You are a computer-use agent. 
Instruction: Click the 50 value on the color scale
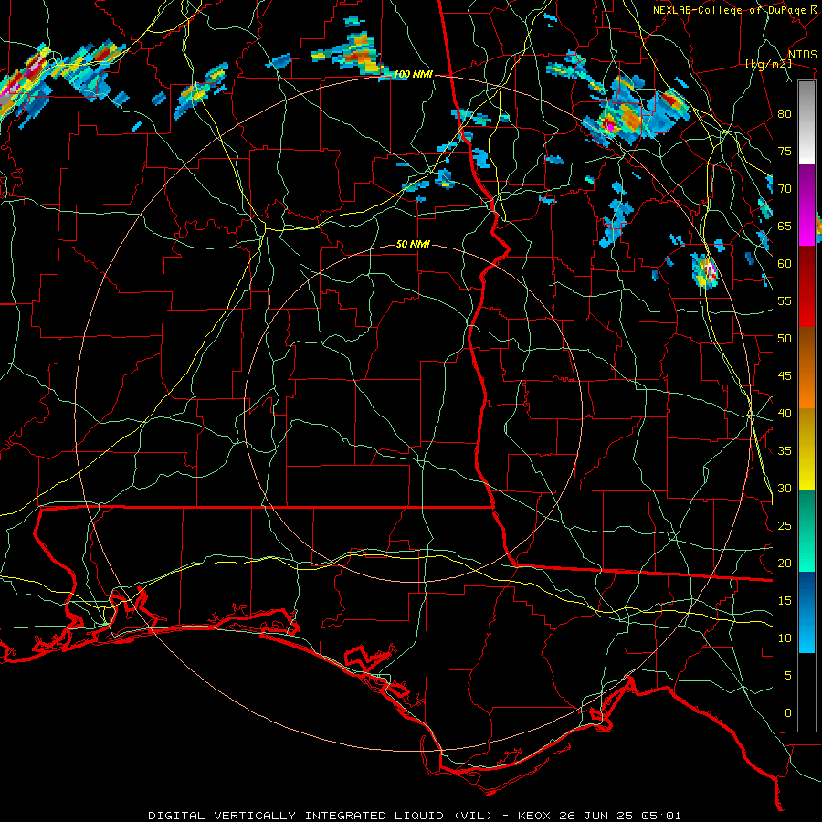click(785, 339)
